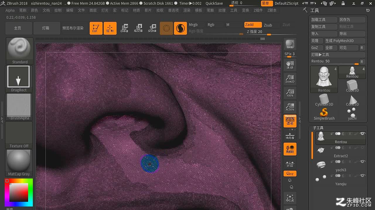The image size is (375, 210).
Task: Expand the SubTool (子工具) section header
Action: pyautogui.click(x=318, y=128)
